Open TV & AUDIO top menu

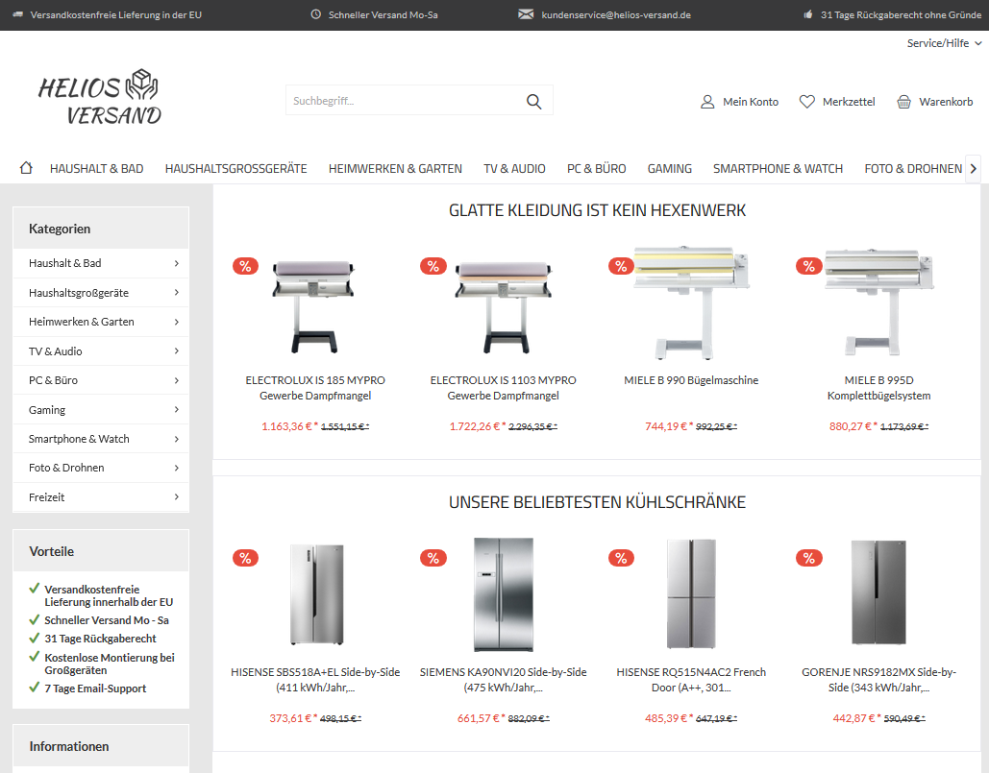(x=515, y=169)
